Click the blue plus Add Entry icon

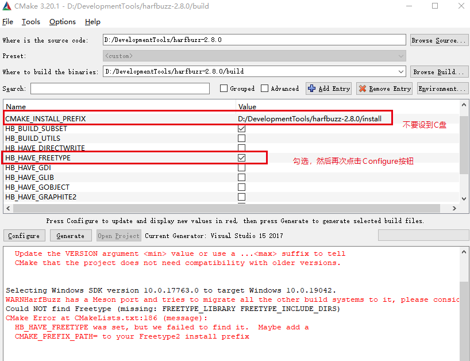tap(312, 89)
